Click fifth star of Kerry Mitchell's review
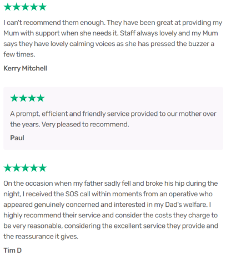This screenshot has height=255, width=226. (43, 7)
